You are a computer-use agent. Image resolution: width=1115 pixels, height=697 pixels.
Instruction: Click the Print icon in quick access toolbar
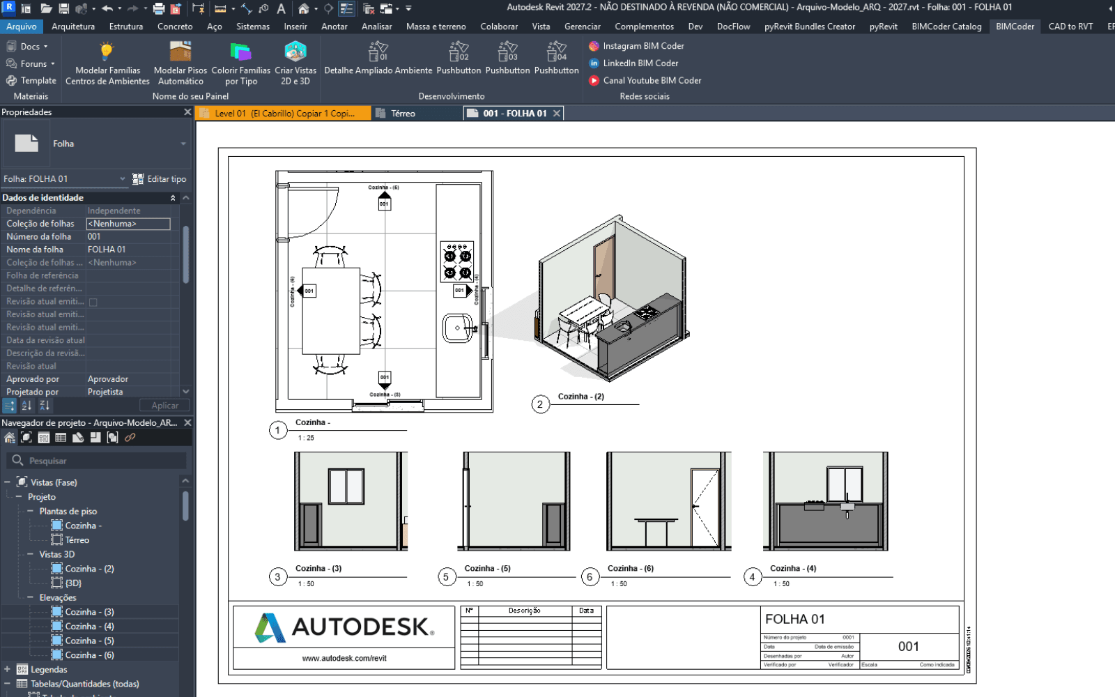pyautogui.click(x=158, y=8)
